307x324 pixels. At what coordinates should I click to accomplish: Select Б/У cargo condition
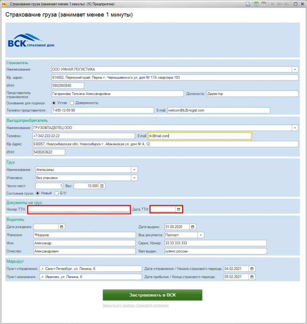point(57,193)
